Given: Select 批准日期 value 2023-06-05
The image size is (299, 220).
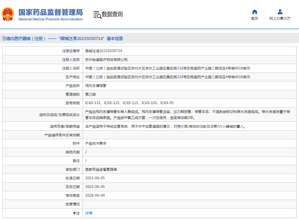Looking at the screenshot, I should point(95,178).
